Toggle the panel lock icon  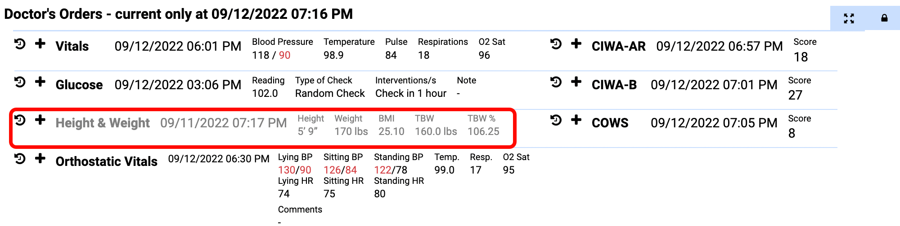point(884,18)
